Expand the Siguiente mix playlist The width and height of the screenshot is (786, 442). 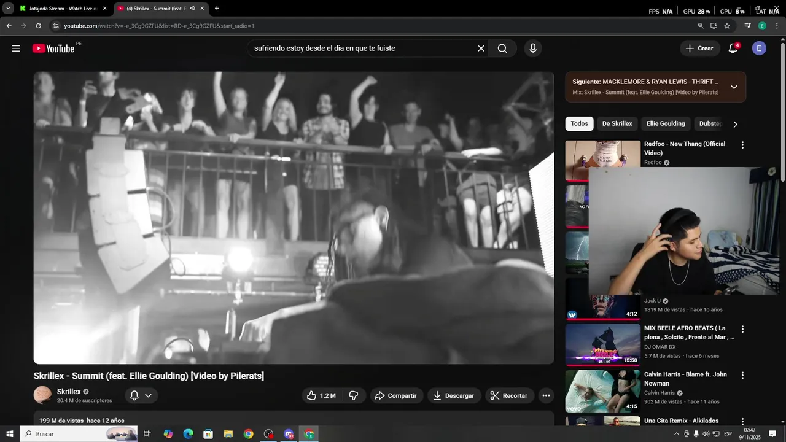[734, 87]
